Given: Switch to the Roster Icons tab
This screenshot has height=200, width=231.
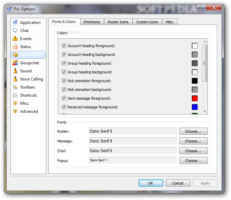Looking at the screenshot, I should (x=118, y=22).
